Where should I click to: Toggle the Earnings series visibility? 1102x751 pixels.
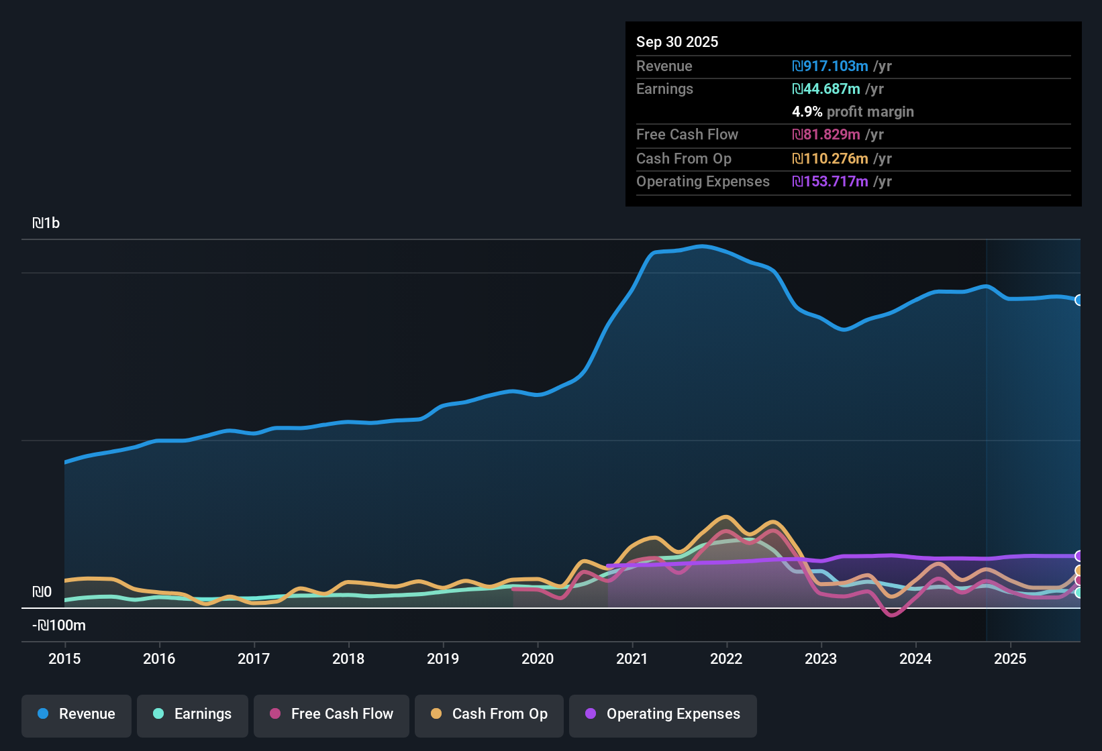click(x=192, y=714)
